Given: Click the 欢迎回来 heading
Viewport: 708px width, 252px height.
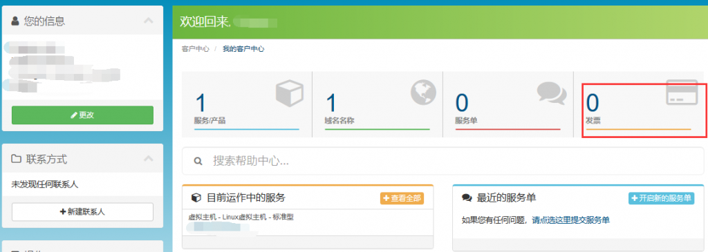Looking at the screenshot, I should [x=205, y=21].
